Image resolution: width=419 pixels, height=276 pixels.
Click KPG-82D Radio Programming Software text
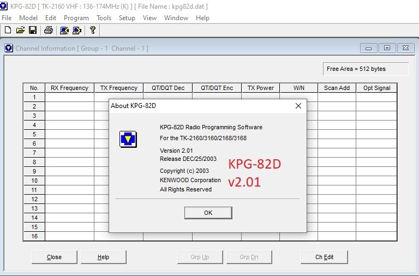click(211, 127)
